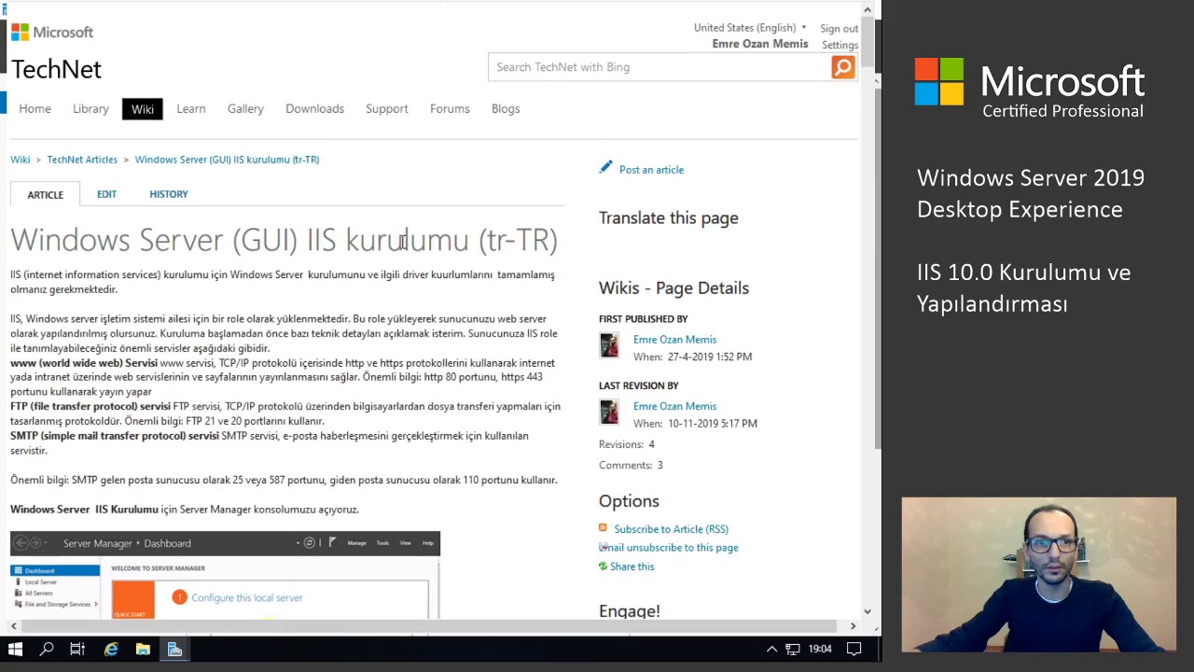Click the pencil icon beside Post an article
The width and height of the screenshot is (1194, 672).
(x=606, y=168)
